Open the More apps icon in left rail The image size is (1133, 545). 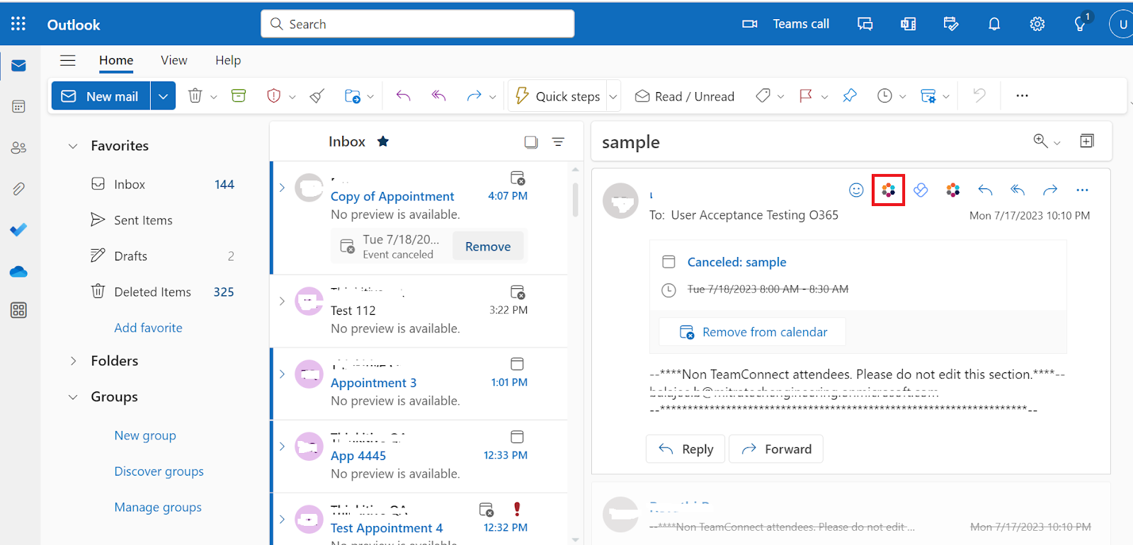click(x=18, y=310)
